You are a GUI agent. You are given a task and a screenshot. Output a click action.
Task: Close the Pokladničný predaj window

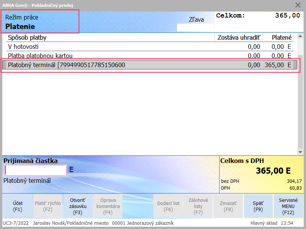click(298, 5)
